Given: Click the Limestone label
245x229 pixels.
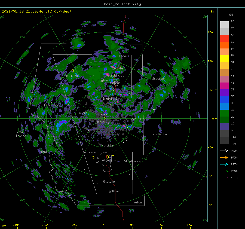Looking at the screenshot, I should coord(51,105).
